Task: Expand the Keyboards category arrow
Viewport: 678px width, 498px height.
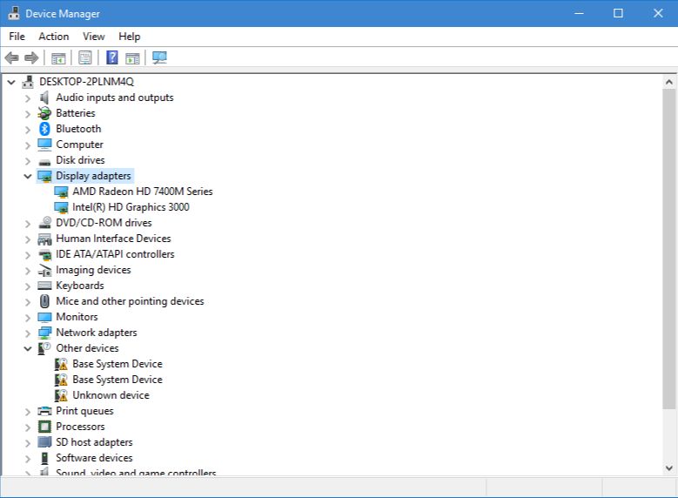Action: point(28,286)
